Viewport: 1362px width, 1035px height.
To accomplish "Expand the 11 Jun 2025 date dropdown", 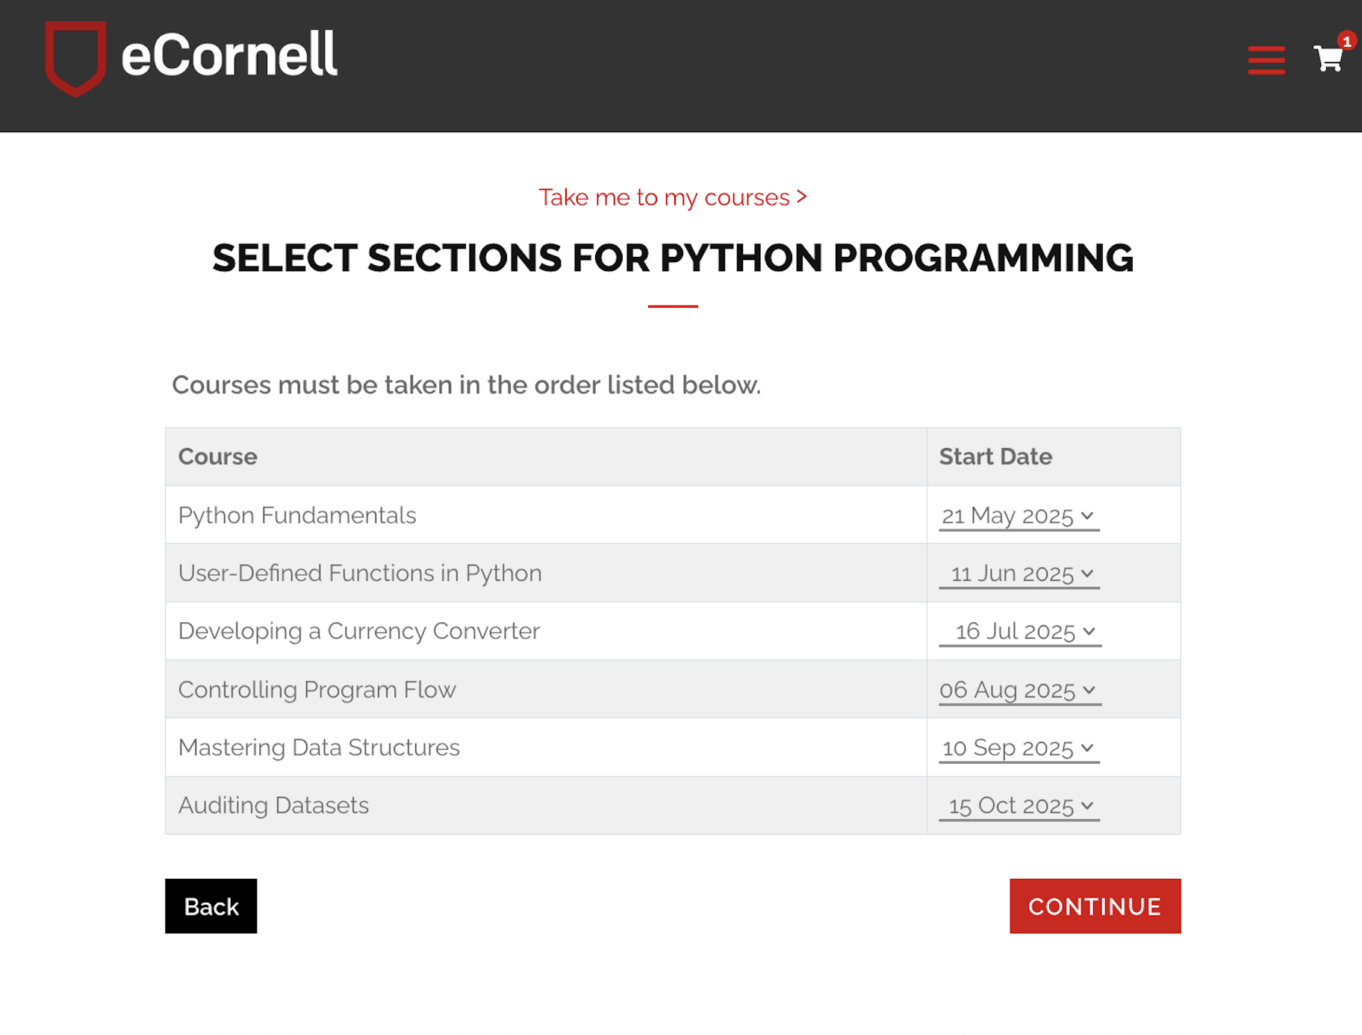I will [1019, 574].
